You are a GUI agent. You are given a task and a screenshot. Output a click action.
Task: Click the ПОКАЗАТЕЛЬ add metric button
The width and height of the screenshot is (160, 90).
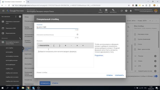(44, 45)
